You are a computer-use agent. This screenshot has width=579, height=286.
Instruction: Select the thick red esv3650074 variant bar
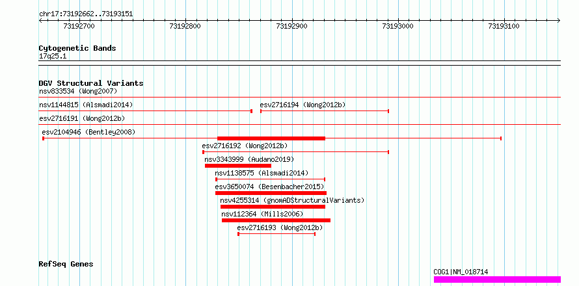pos(271,193)
